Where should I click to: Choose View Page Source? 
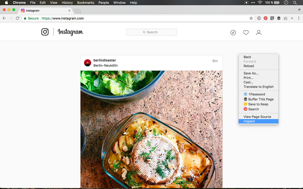click(x=258, y=117)
